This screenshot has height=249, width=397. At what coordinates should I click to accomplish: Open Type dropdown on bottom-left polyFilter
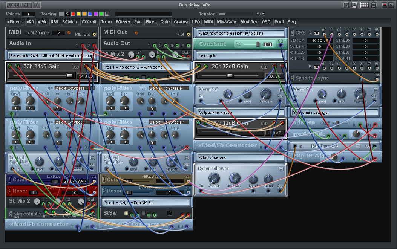pyautogui.click(x=74, y=122)
